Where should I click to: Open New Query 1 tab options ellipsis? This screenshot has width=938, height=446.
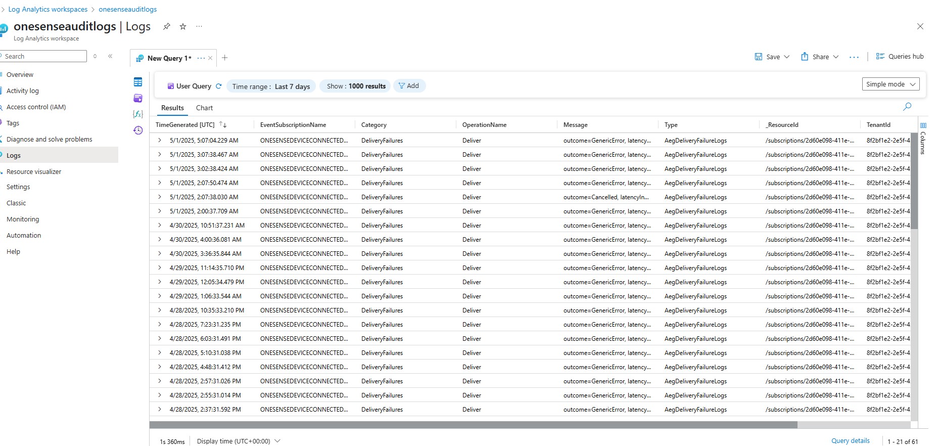[x=201, y=58]
